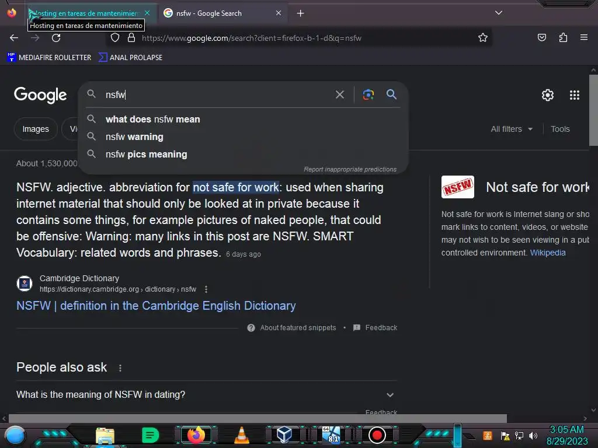Open Google quick settings gear
Screen dimensions: 598x448
[x=548, y=95]
